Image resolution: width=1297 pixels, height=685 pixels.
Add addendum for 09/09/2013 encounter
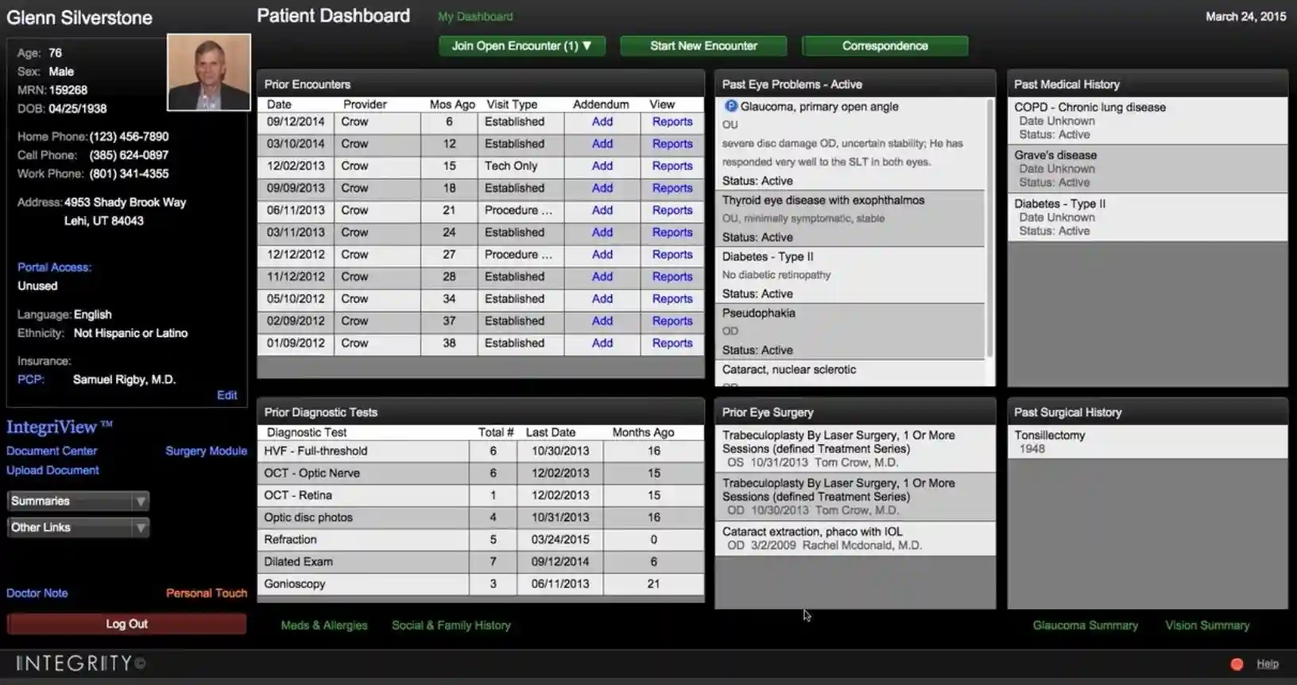click(x=602, y=188)
